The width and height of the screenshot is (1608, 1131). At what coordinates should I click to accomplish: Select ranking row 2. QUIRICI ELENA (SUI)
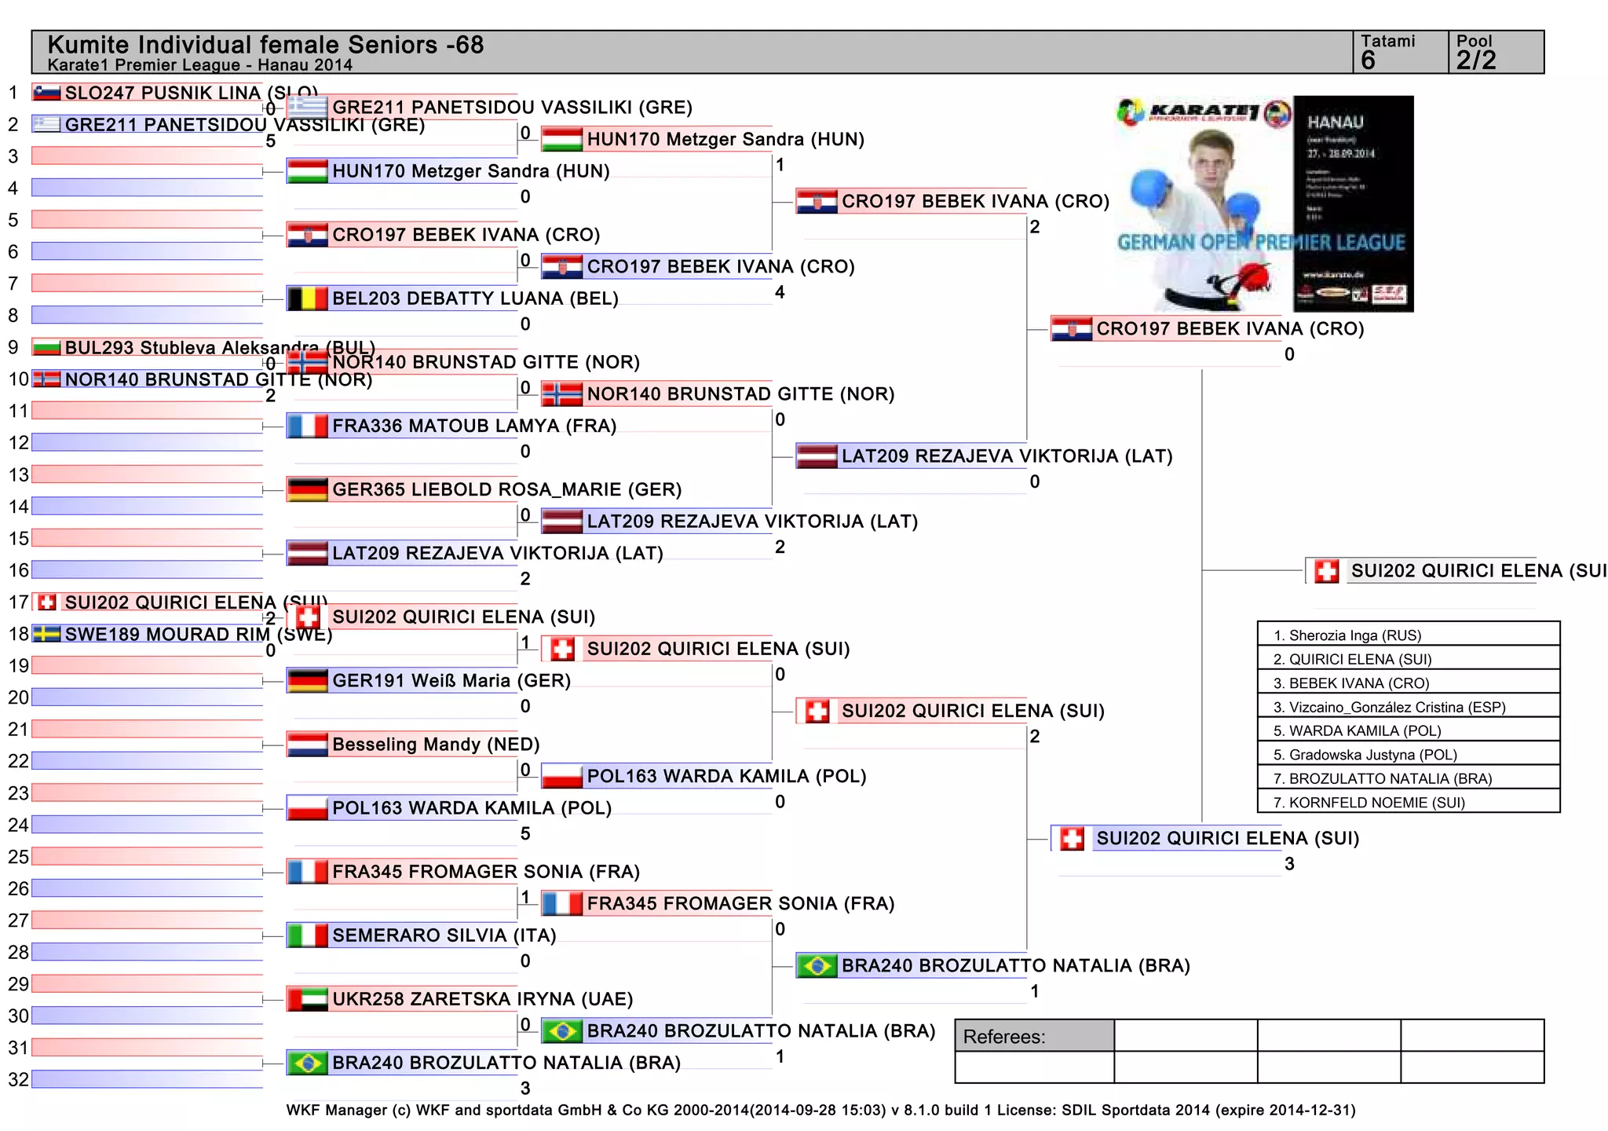(x=1409, y=659)
